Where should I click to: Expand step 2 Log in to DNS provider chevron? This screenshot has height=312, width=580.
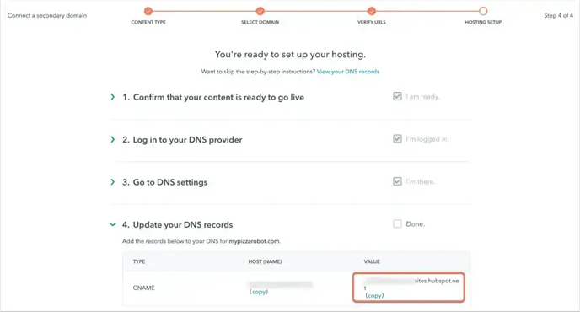coord(113,139)
